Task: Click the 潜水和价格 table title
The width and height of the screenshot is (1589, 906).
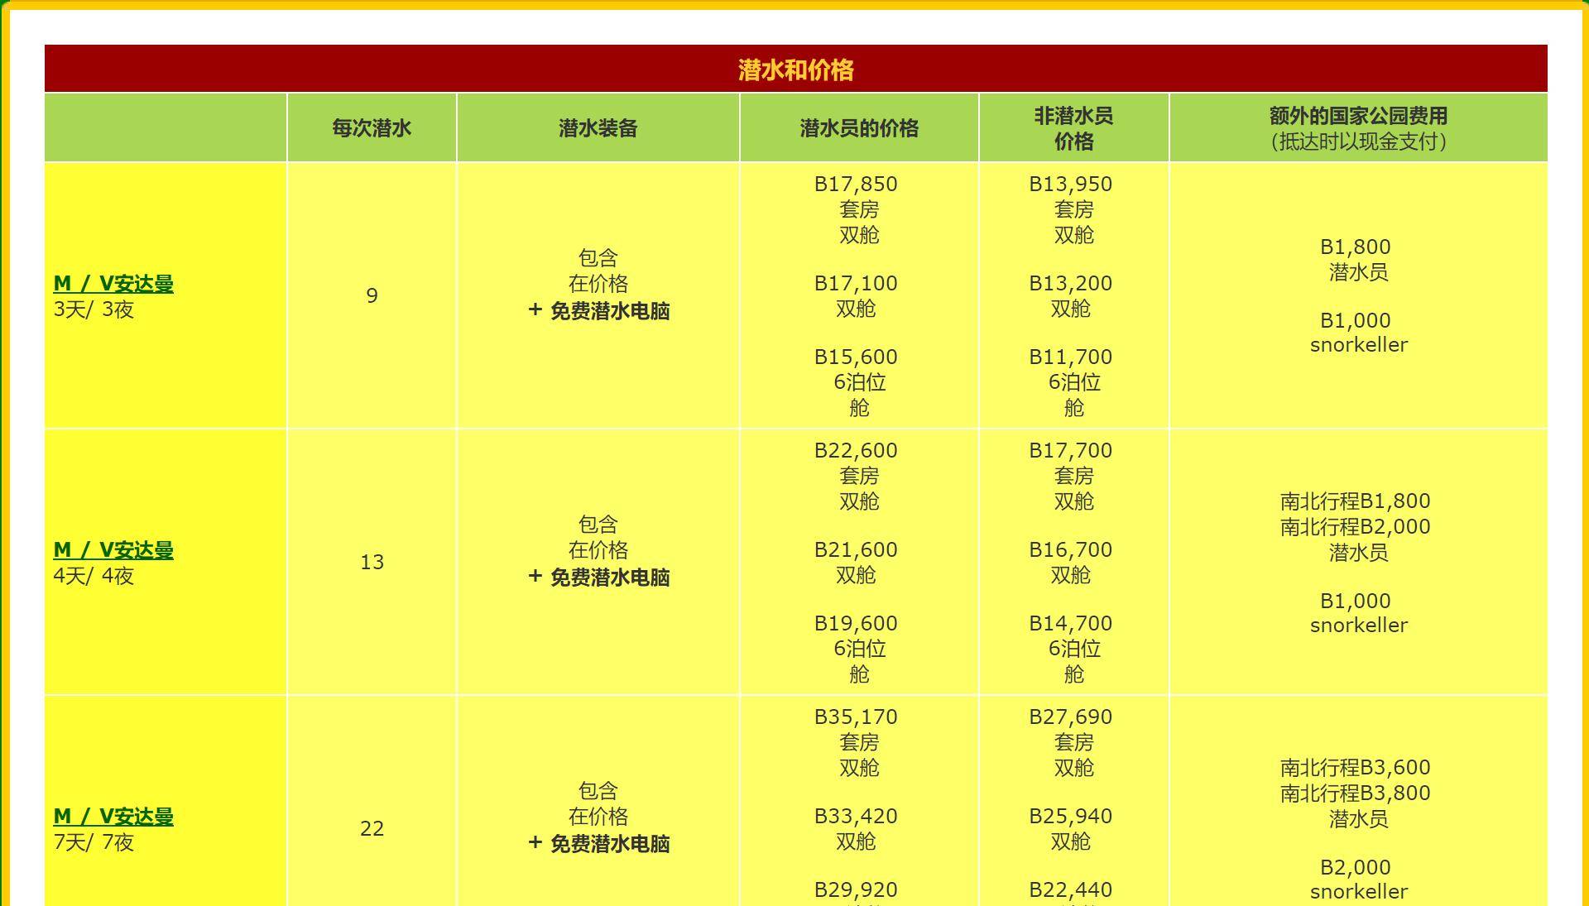Action: pos(795,70)
